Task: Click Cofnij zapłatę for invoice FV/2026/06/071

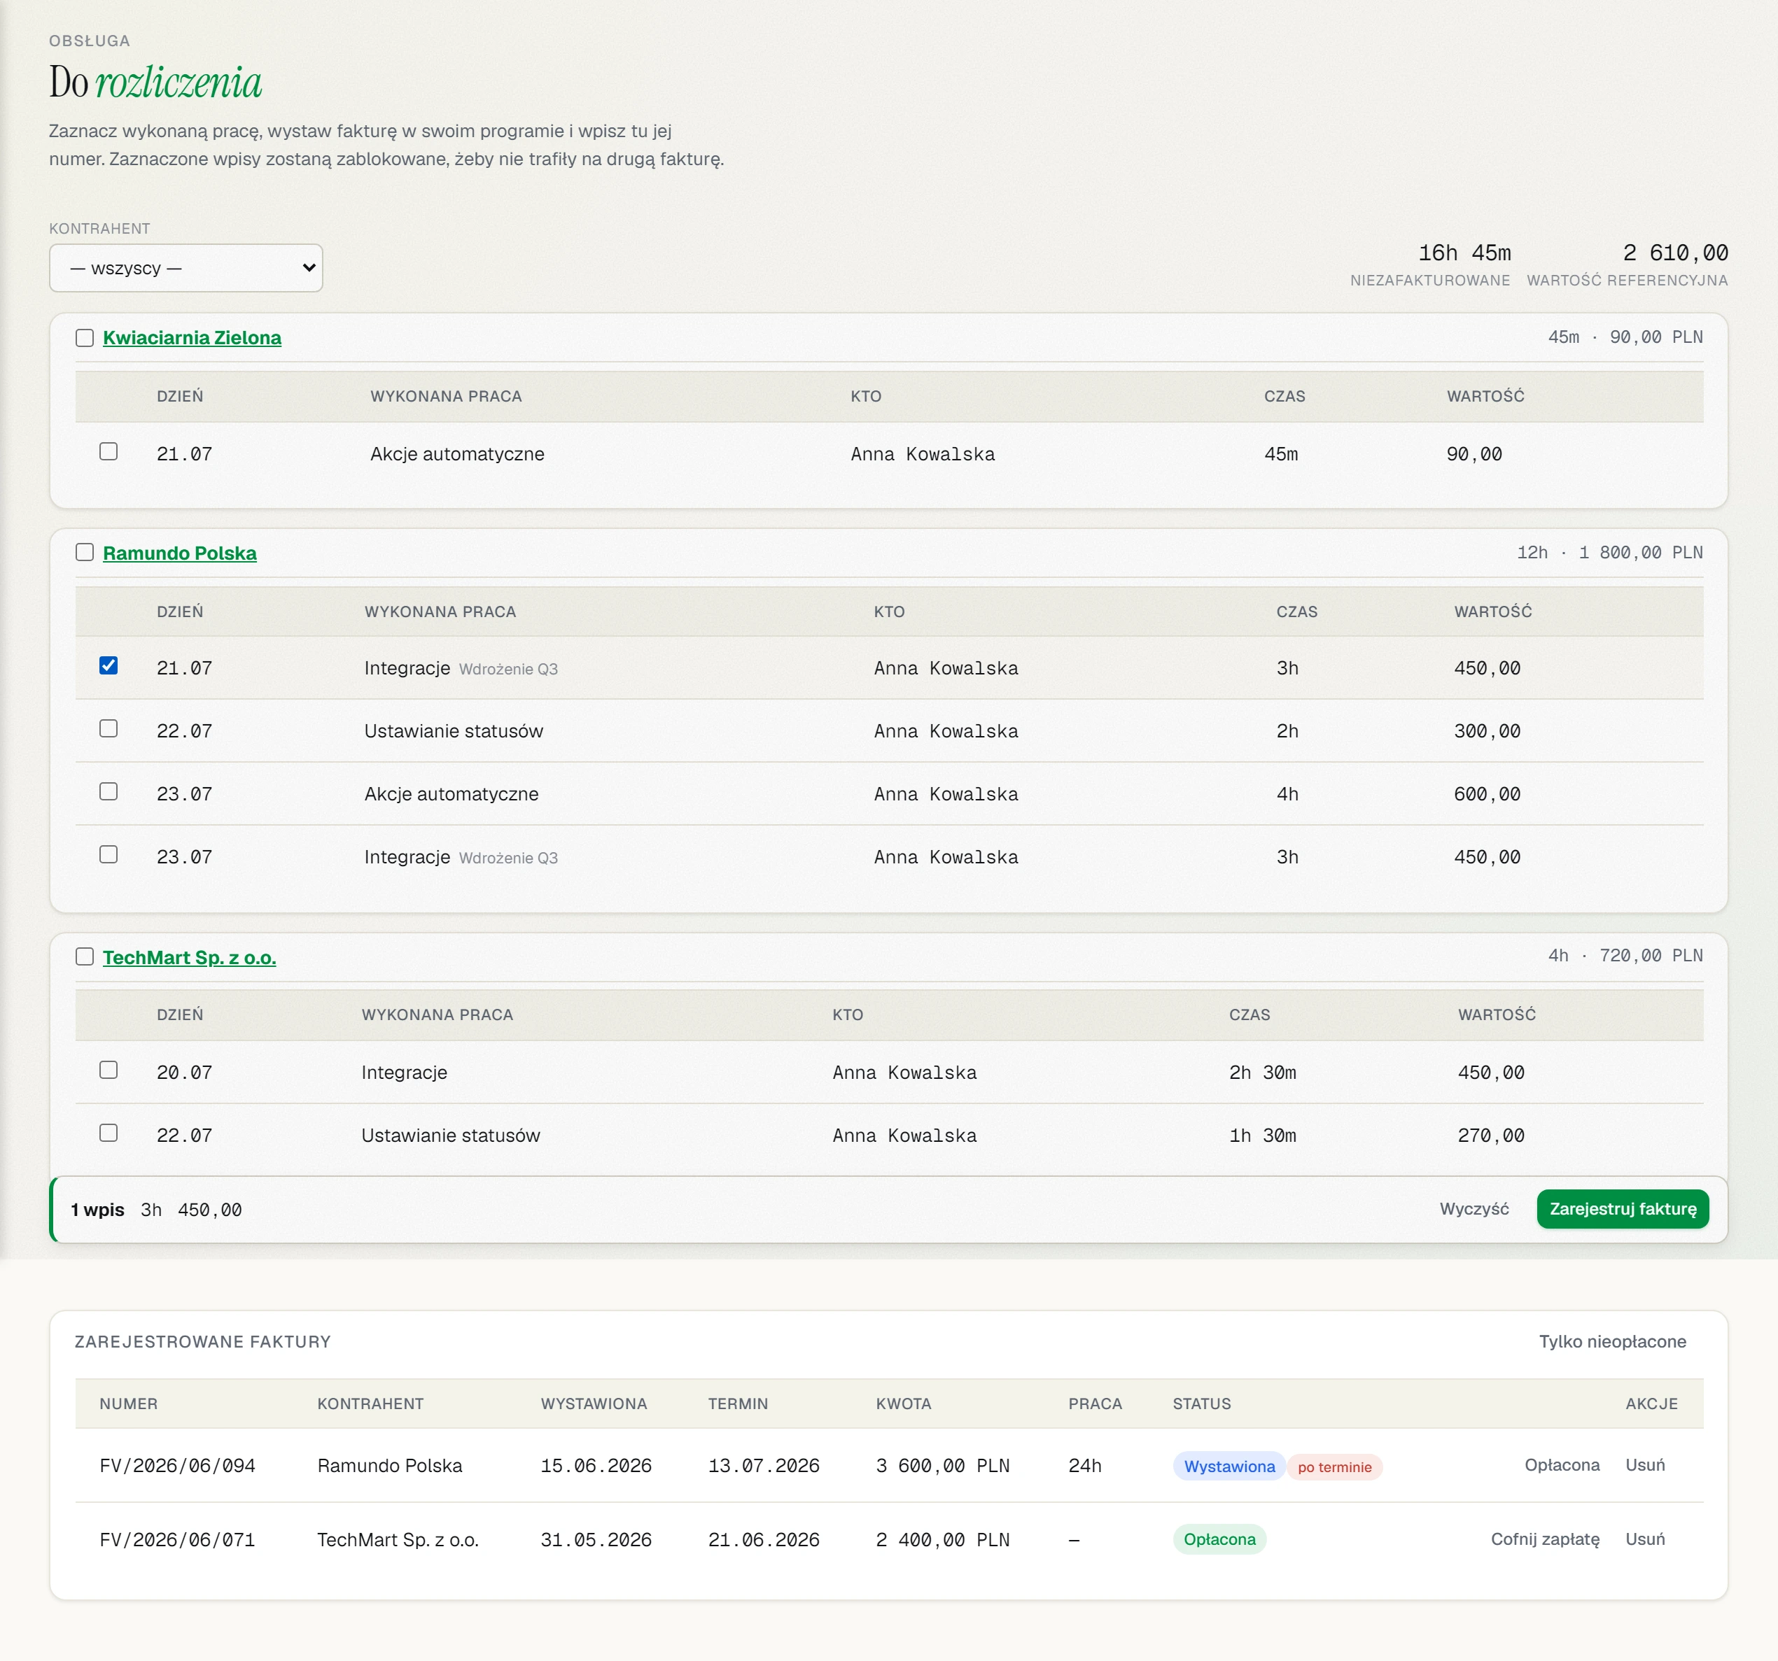Action: tap(1545, 1539)
